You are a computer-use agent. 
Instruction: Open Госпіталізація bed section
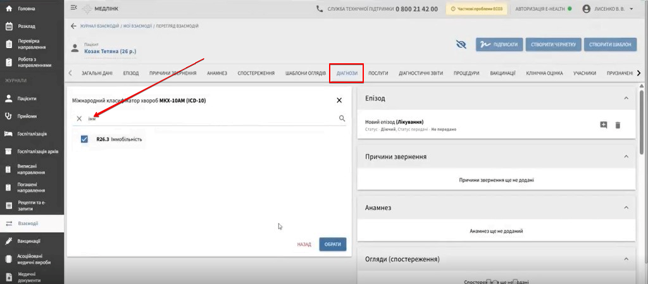[x=32, y=133]
